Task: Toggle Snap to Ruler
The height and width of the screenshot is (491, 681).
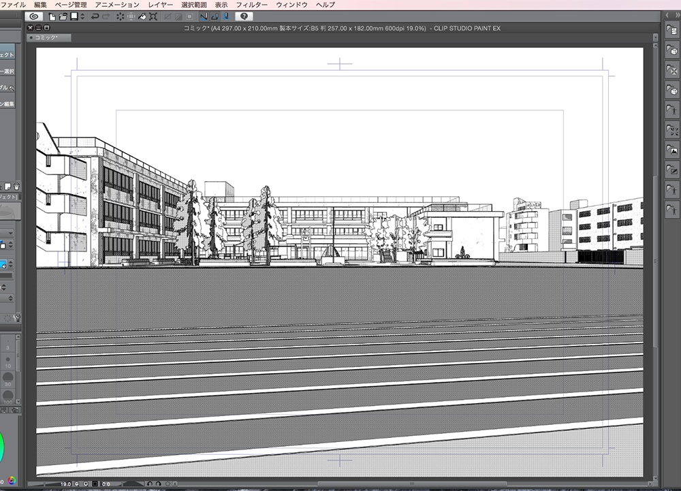Action: point(203,16)
